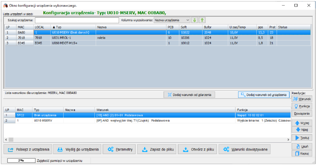
Task: Click Kopiuj copy button
Action: [302, 153]
